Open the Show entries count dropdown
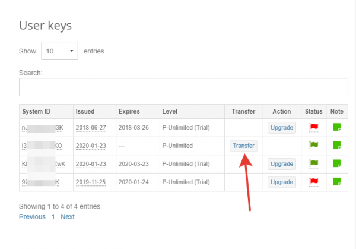The height and width of the screenshot is (249, 356). (x=60, y=51)
